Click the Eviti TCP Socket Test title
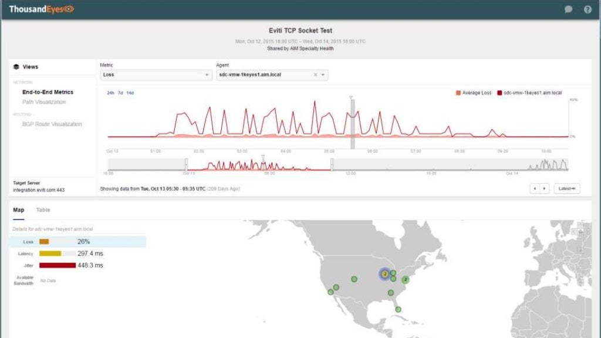Viewport: 601px width, 338px height. (x=300, y=31)
